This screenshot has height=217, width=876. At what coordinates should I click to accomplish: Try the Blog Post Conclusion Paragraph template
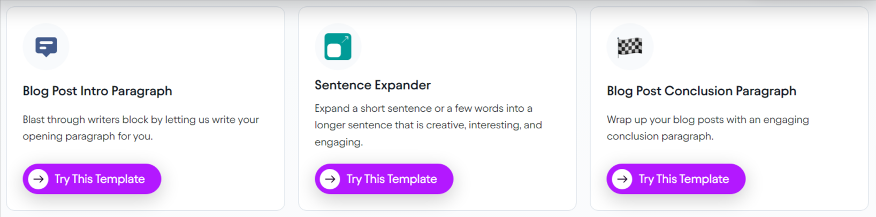pyautogui.click(x=684, y=179)
